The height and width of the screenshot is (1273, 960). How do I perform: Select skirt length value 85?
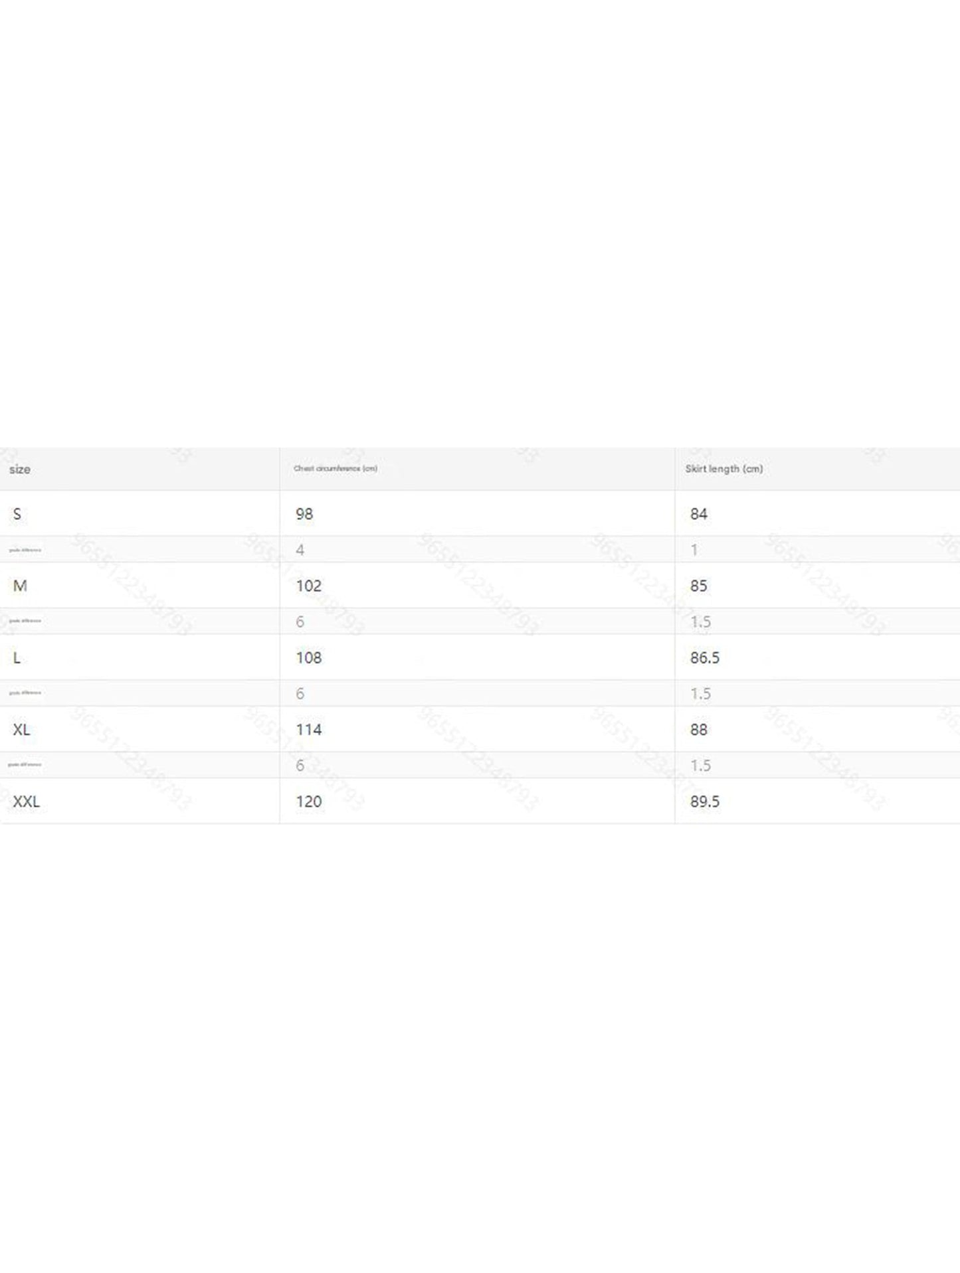point(699,586)
